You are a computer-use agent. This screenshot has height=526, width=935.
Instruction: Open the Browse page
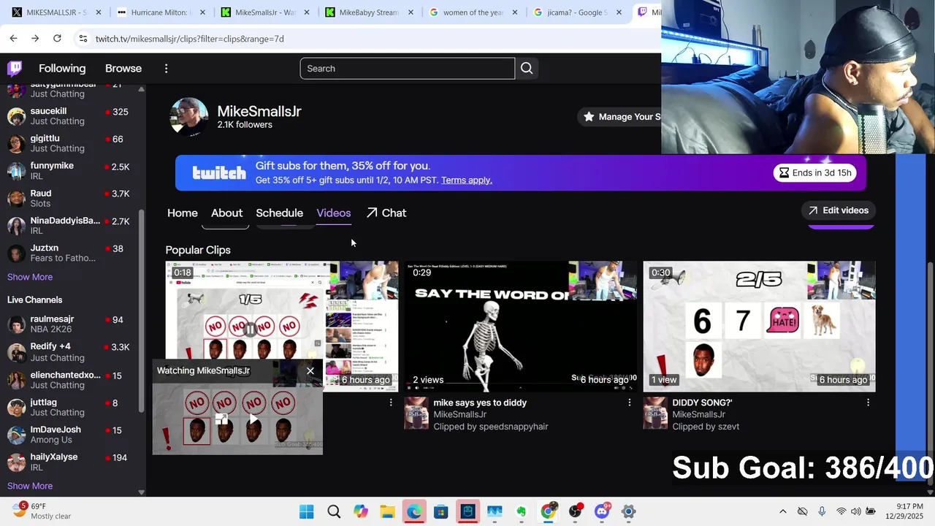click(123, 69)
